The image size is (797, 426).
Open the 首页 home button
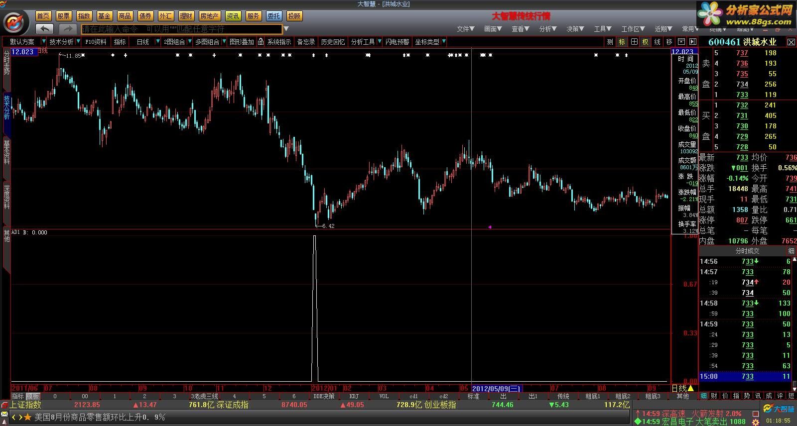click(43, 16)
